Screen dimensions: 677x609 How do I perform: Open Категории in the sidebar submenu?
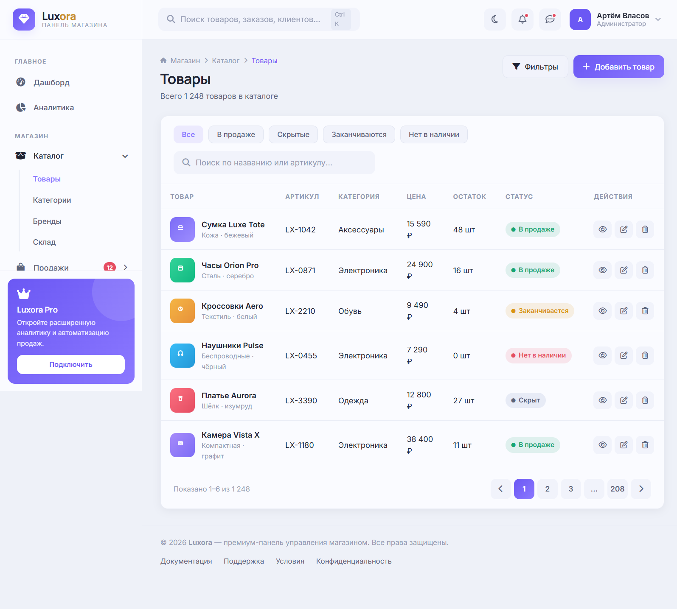pos(52,200)
